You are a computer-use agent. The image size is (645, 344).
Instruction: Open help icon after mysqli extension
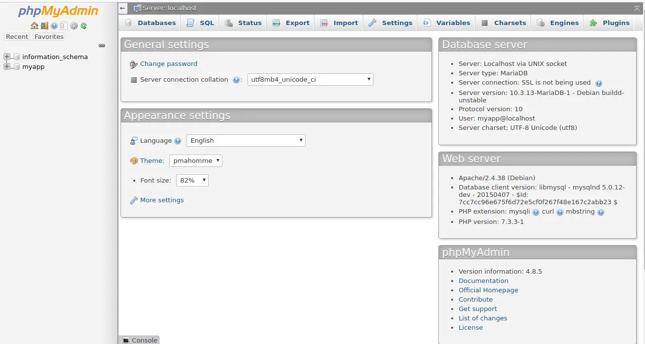pyautogui.click(x=536, y=212)
